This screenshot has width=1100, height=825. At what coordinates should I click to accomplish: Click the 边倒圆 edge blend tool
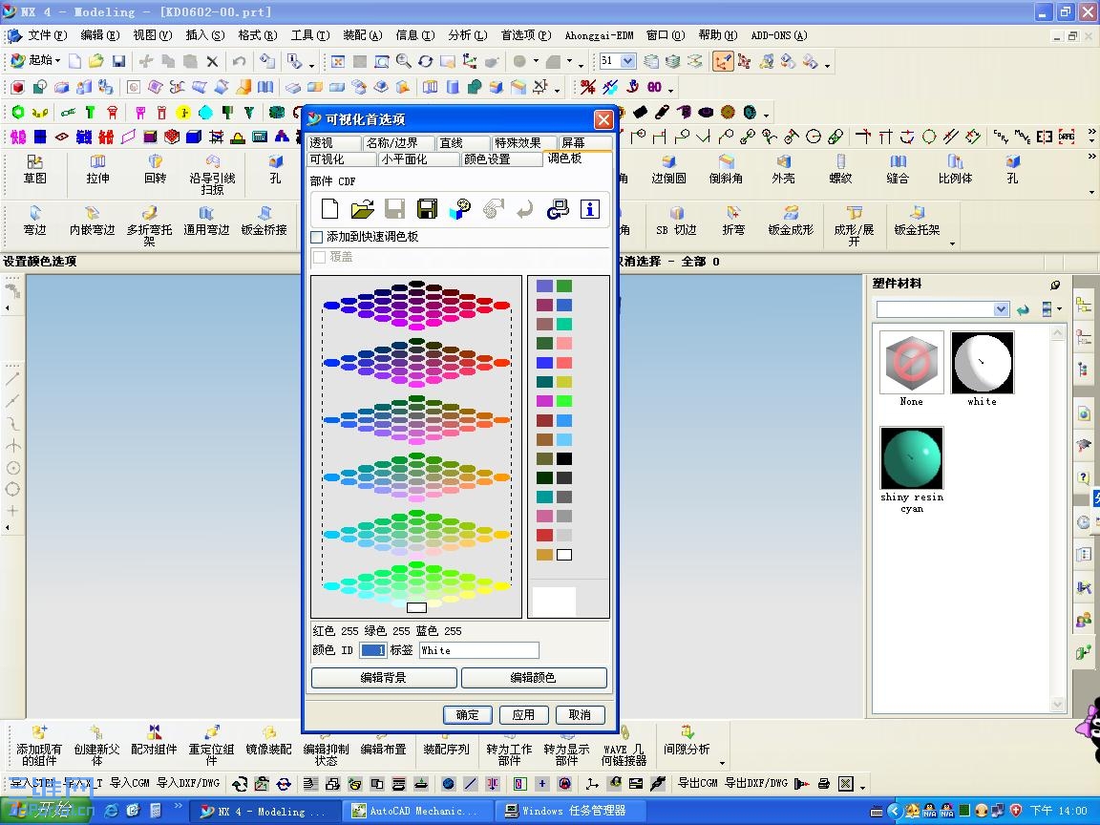(x=668, y=169)
